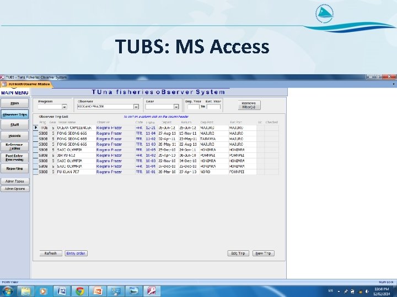The width and height of the screenshot is (397, 297).
Task: Open the Vessels section
Action: point(15,136)
